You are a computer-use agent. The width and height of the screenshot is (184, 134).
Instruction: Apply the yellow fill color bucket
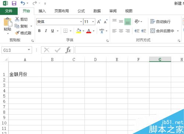[78, 31]
